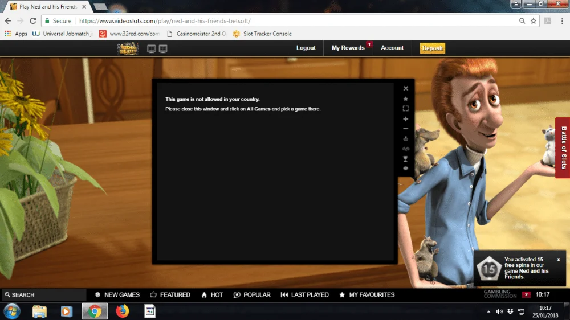This screenshot has width=570, height=320.
Task: Click the Chrome icon on the taskbar
Action: pos(95,311)
